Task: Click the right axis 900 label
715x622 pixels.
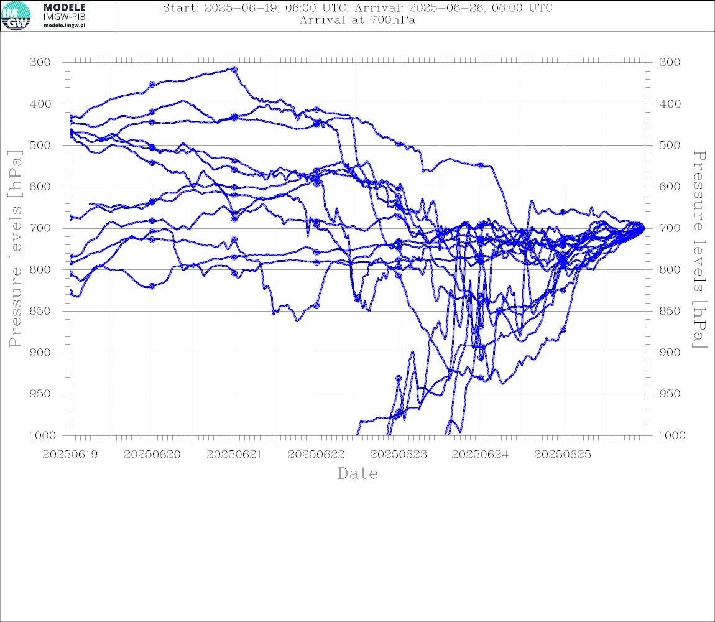Action: coord(670,352)
